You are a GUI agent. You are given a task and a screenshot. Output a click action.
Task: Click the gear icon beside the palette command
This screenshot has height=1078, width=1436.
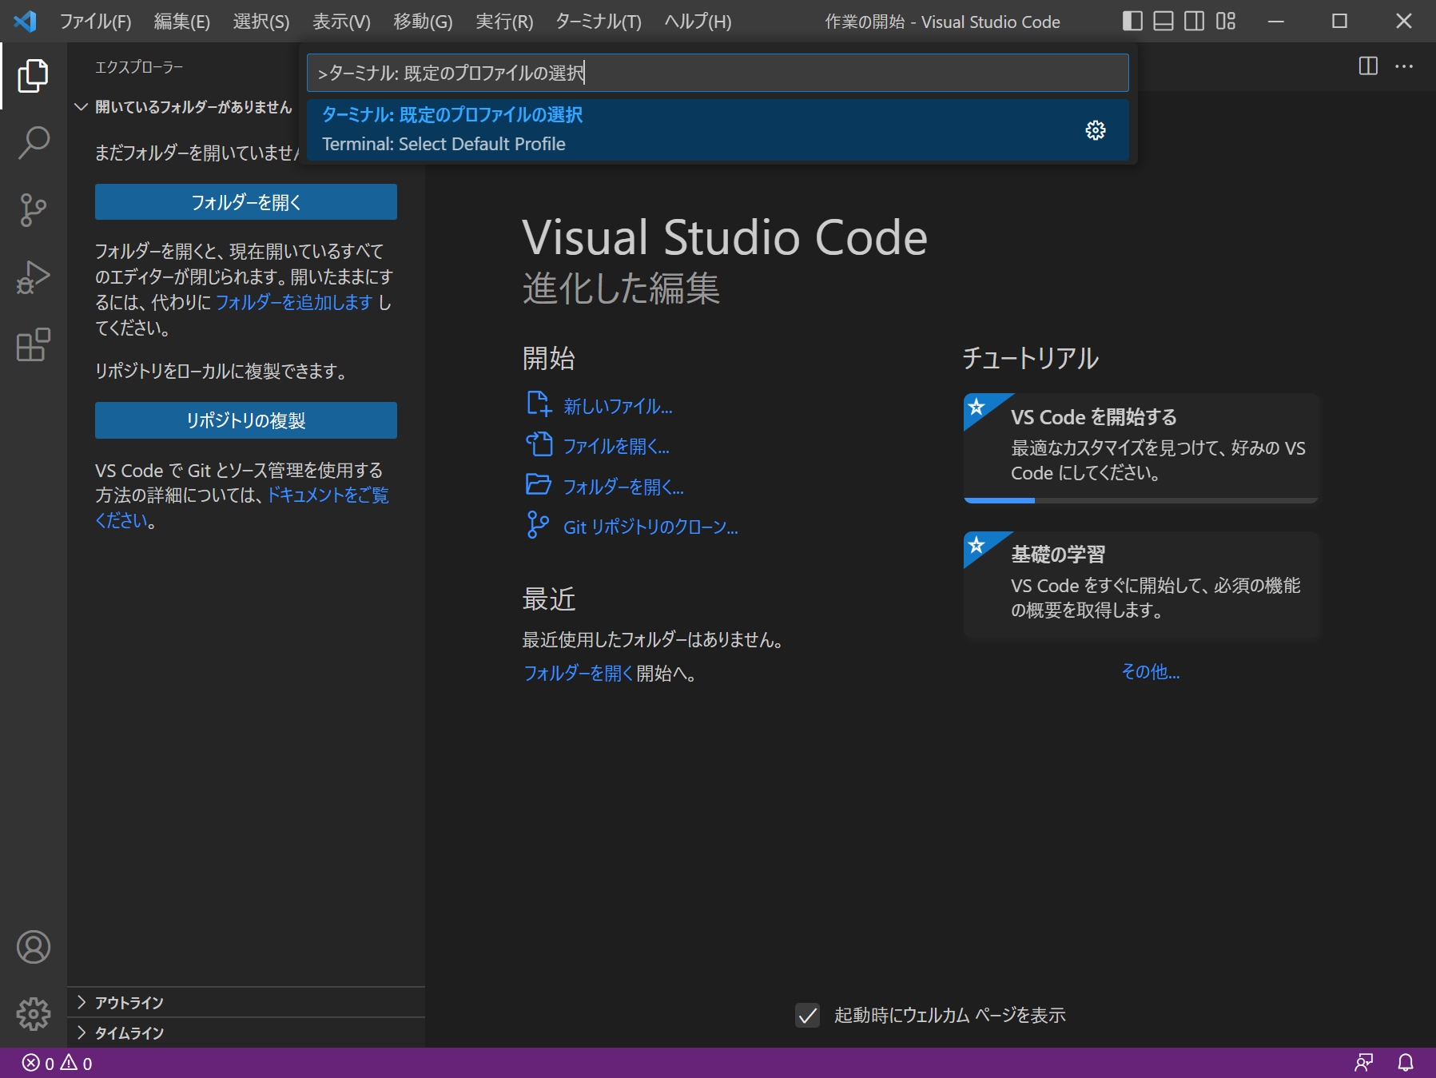tap(1096, 130)
